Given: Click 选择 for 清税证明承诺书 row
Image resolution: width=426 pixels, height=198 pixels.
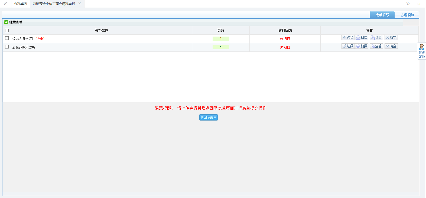Looking at the screenshot, I should (x=348, y=46).
